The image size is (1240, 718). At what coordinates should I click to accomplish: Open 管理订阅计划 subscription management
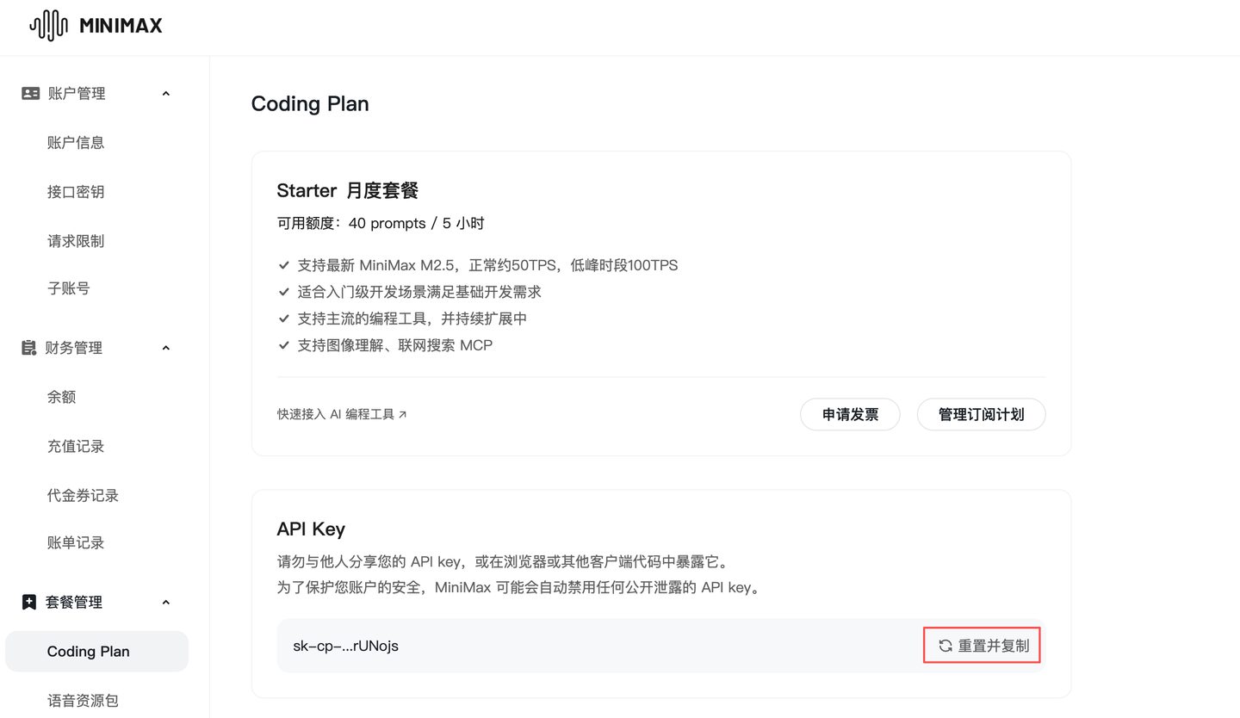981,414
